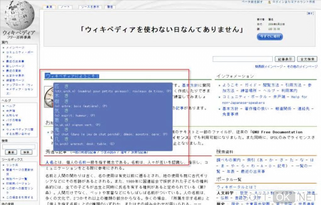Screen dimensions: 321x205
Task: Click the puzzle globe thumbnail behind the popup
Action: coord(49,97)
